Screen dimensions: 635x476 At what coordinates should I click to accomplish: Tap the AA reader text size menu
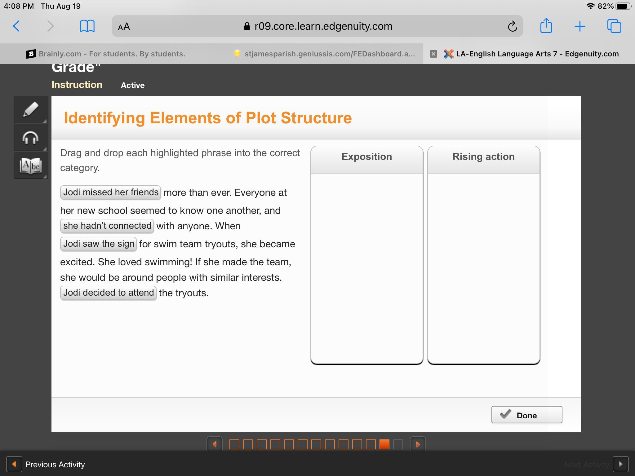124,27
